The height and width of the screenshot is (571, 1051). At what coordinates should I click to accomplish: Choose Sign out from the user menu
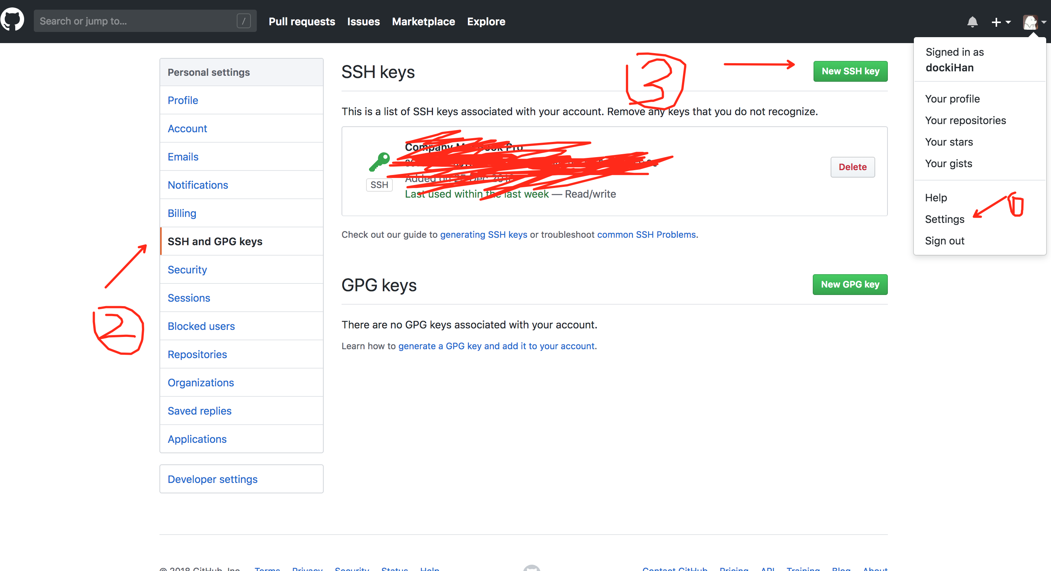point(944,241)
